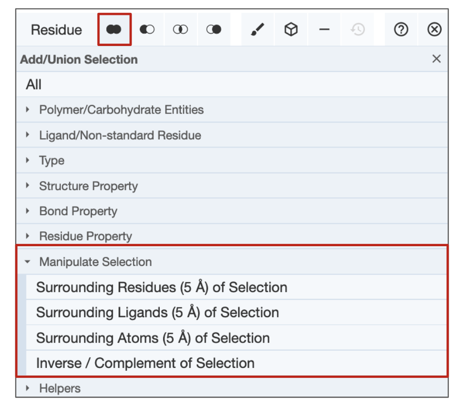Click the cube Create Component icon
Image resolution: width=464 pixels, height=411 pixels.
(x=291, y=30)
